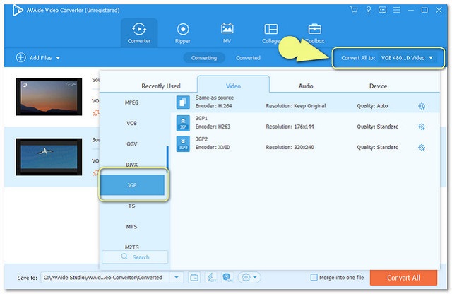Image resolution: width=452 pixels, height=294 pixels.
Task: Click the Save to path field
Action: pyautogui.click(x=105, y=278)
